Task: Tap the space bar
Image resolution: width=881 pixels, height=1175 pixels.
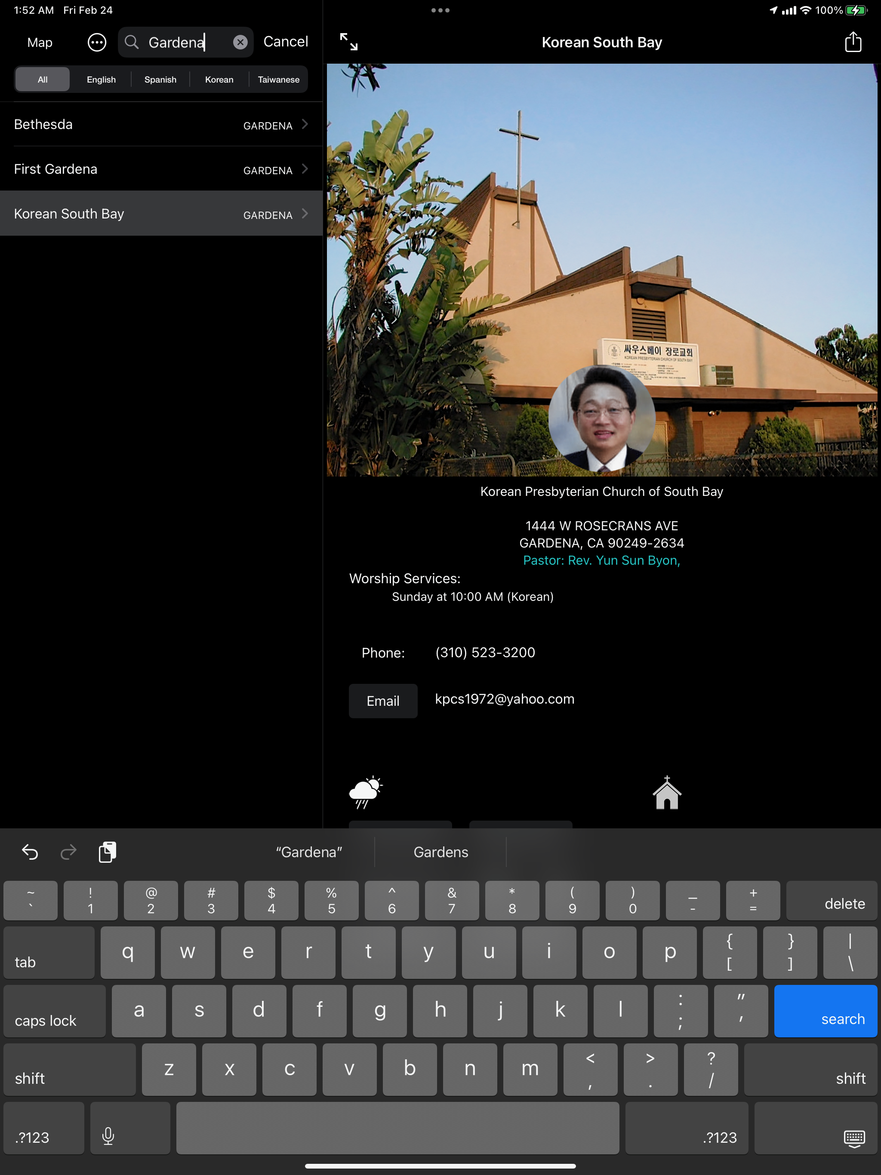Action: click(397, 1128)
